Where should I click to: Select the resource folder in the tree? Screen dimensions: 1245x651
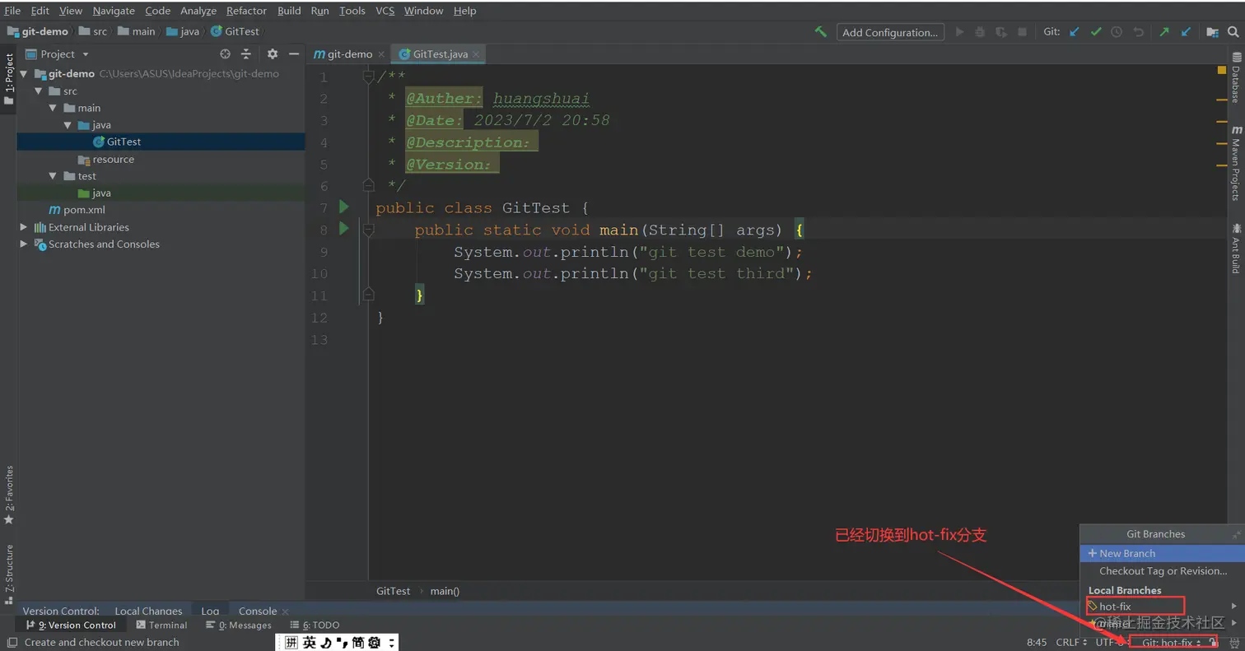105,160
